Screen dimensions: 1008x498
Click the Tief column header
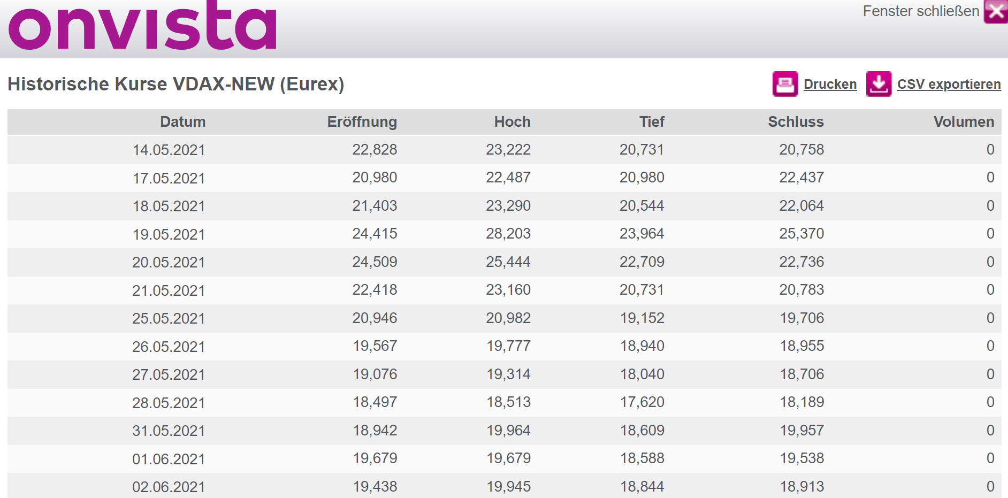[652, 122]
